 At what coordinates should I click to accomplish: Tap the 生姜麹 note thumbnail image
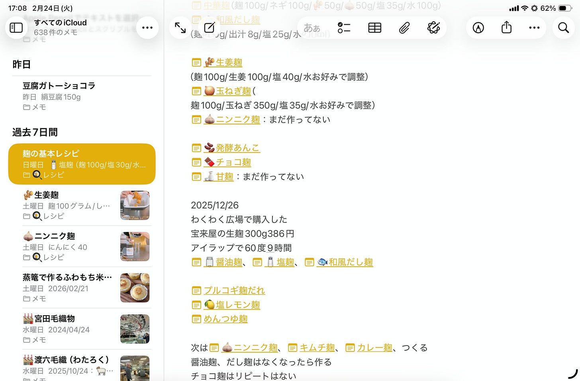(135, 205)
